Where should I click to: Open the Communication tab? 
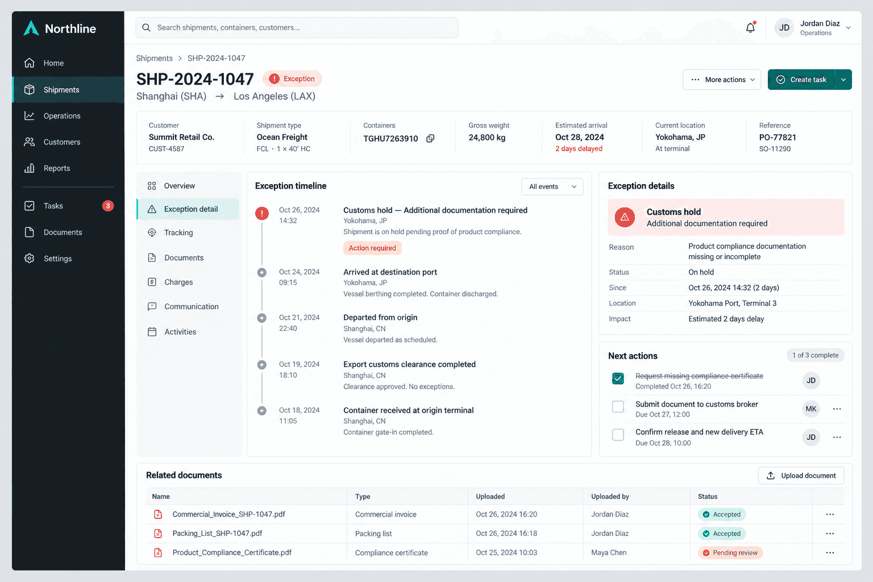click(x=188, y=307)
